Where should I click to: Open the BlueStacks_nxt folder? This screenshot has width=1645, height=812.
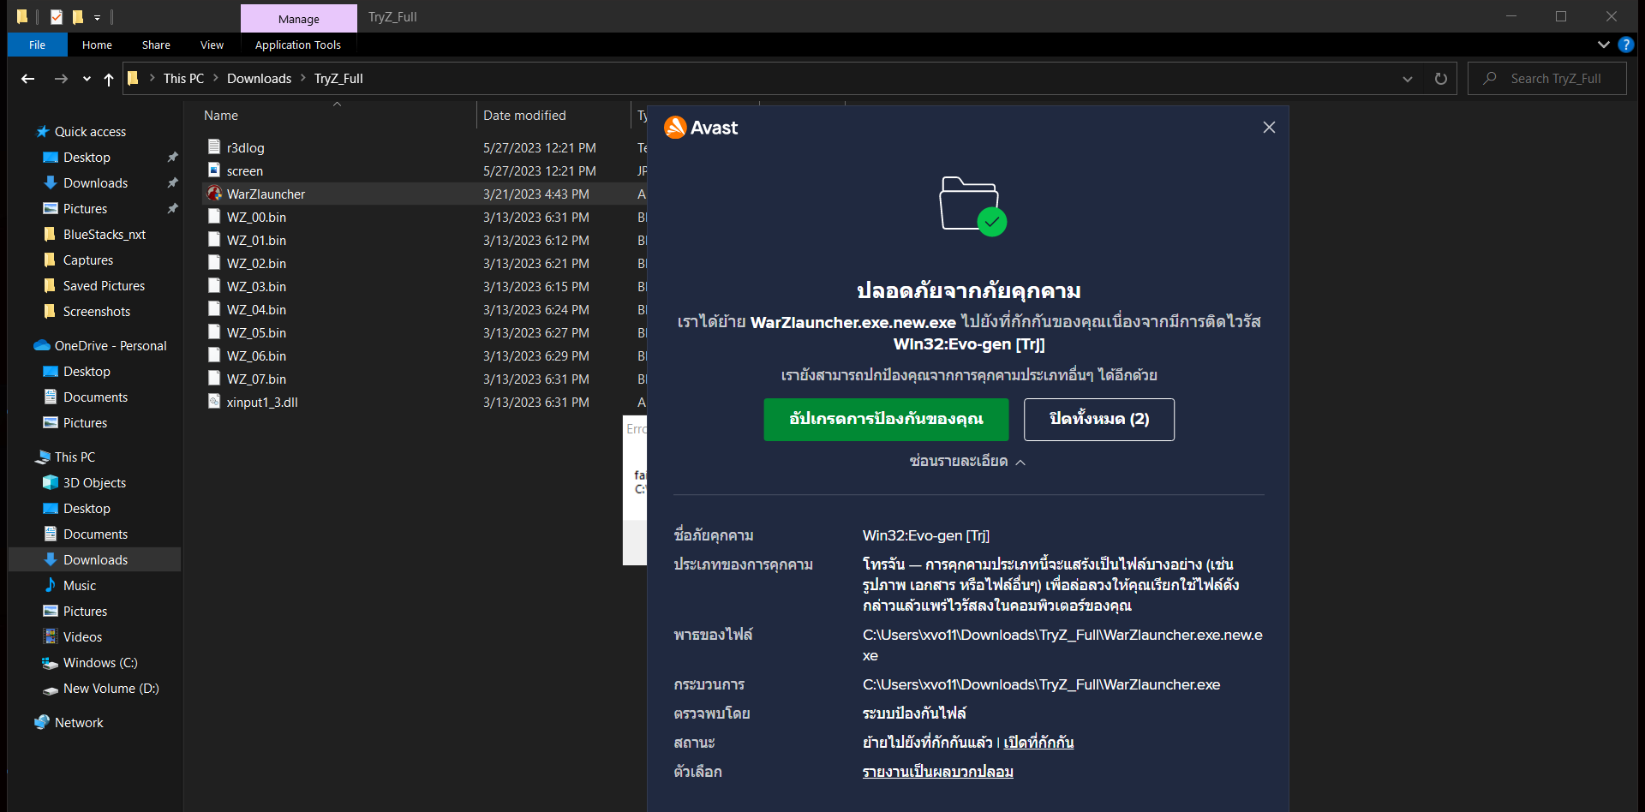tap(104, 235)
